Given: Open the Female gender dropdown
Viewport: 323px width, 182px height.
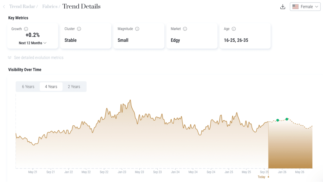Looking at the screenshot, I should 305,7.
